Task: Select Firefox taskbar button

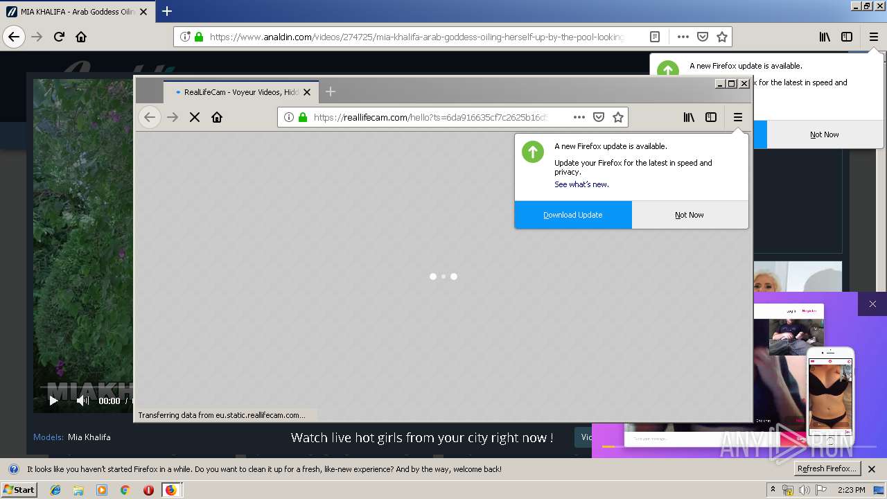Action: pos(171,490)
